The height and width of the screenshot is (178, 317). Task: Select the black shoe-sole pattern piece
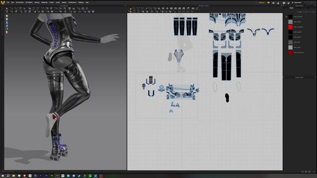click(x=227, y=98)
